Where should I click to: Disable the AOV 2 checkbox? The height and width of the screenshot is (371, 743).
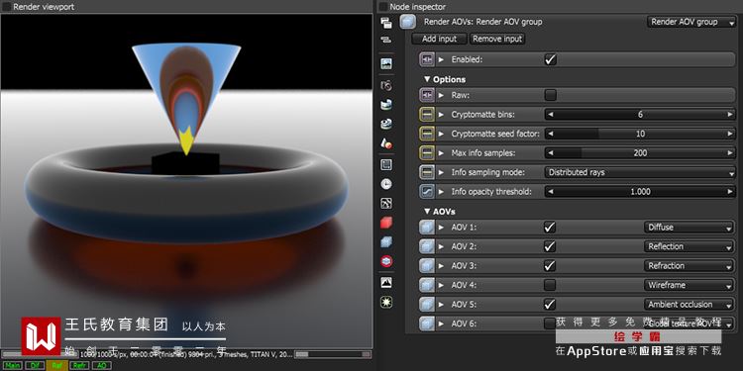click(x=550, y=246)
